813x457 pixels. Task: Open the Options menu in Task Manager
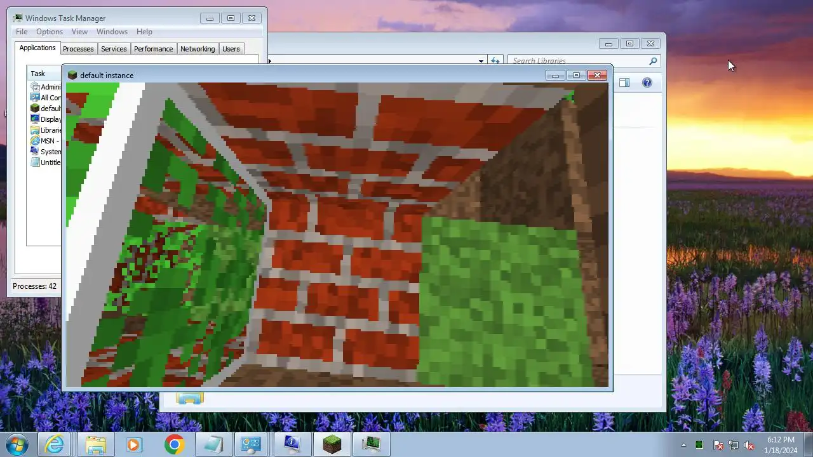tap(49, 32)
